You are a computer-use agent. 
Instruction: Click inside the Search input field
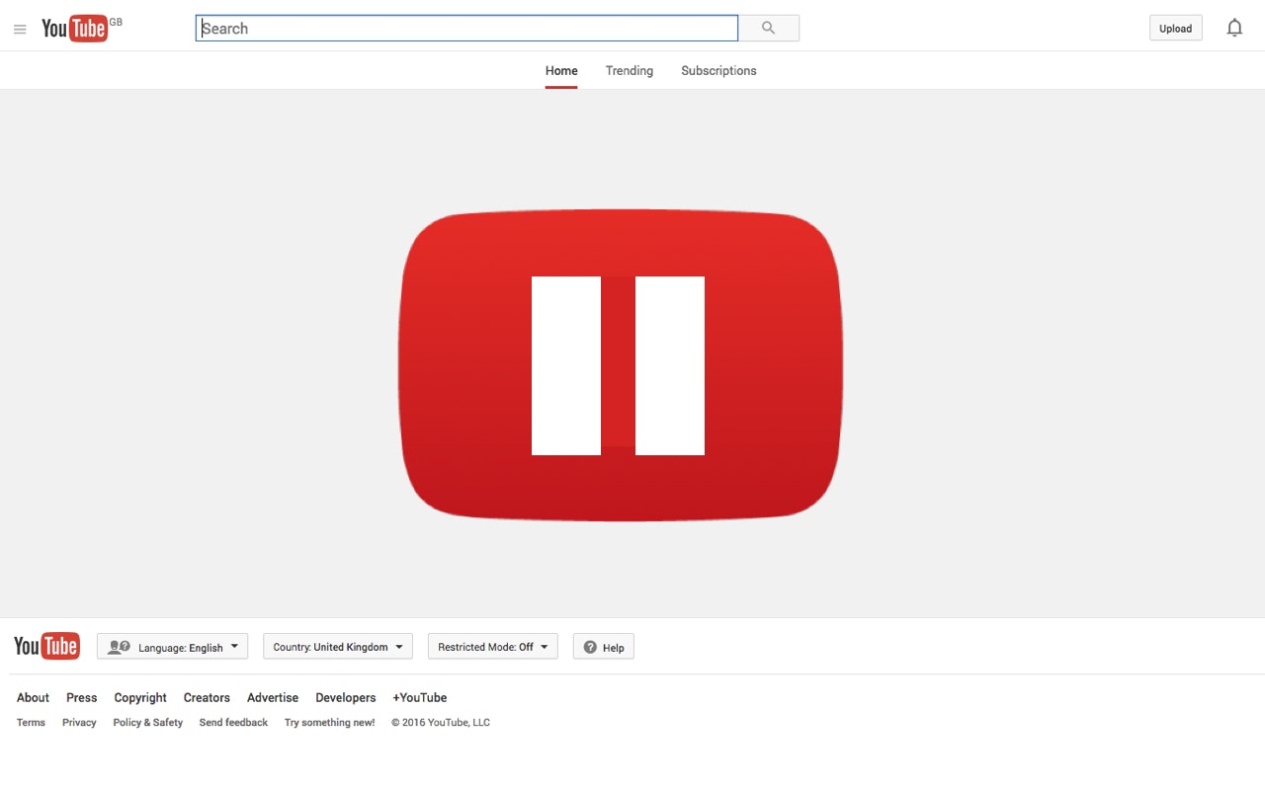pos(464,28)
